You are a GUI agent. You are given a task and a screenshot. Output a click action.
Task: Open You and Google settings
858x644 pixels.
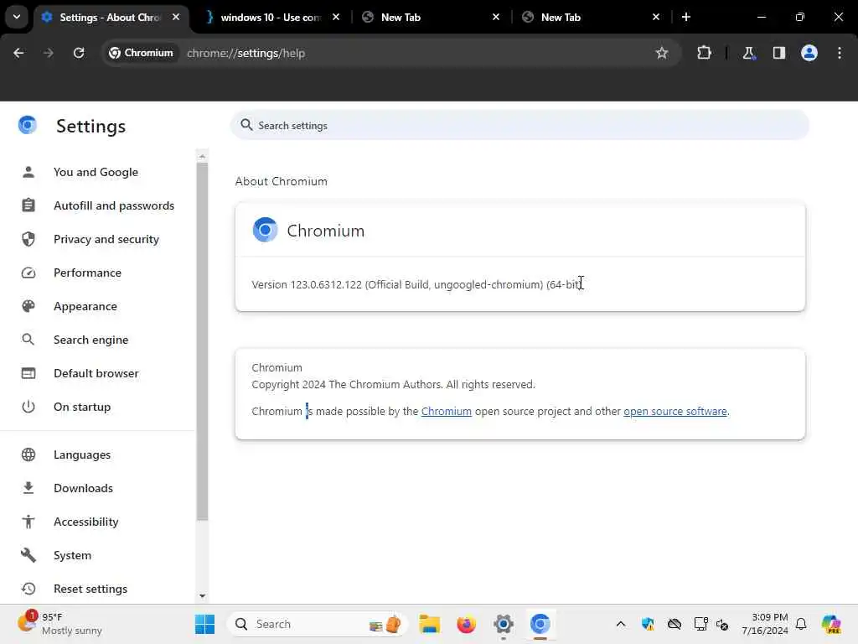click(96, 172)
